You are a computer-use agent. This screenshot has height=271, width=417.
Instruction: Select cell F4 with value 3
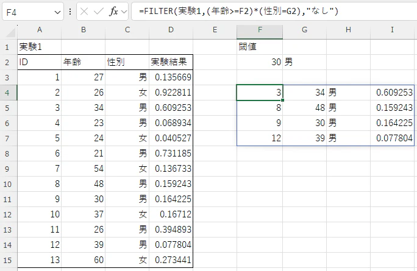pos(260,93)
